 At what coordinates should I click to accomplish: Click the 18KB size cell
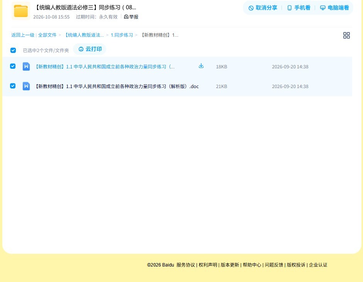[222, 67]
